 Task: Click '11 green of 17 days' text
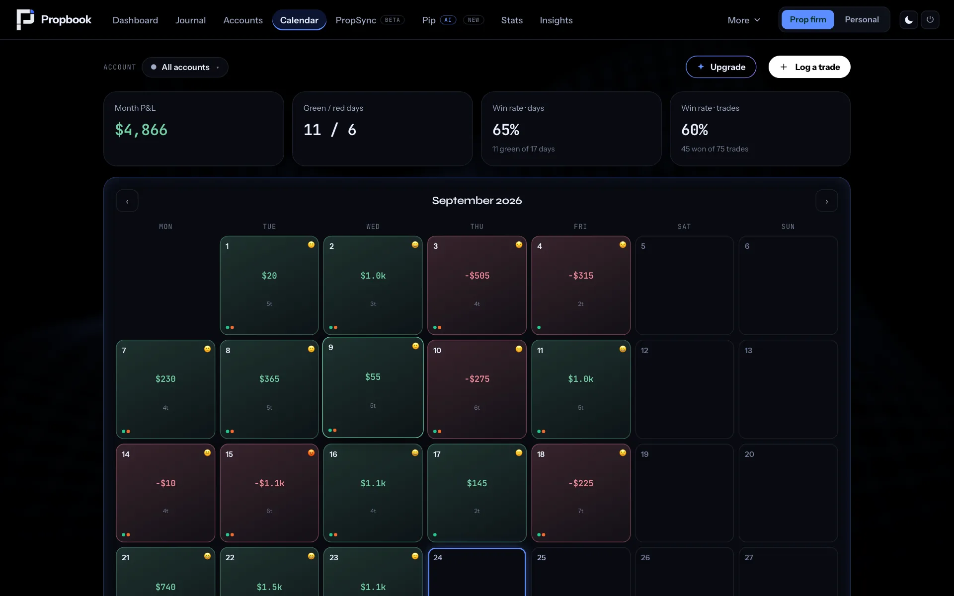(523, 149)
